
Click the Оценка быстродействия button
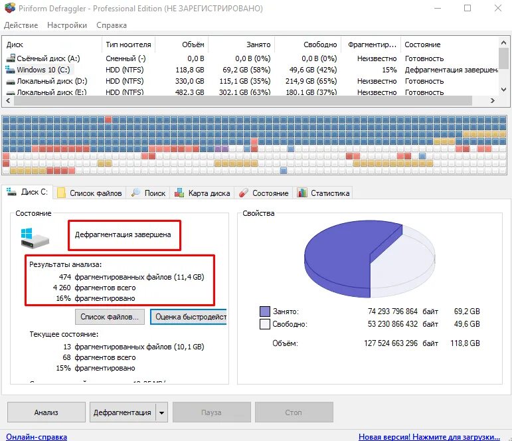click(x=189, y=317)
